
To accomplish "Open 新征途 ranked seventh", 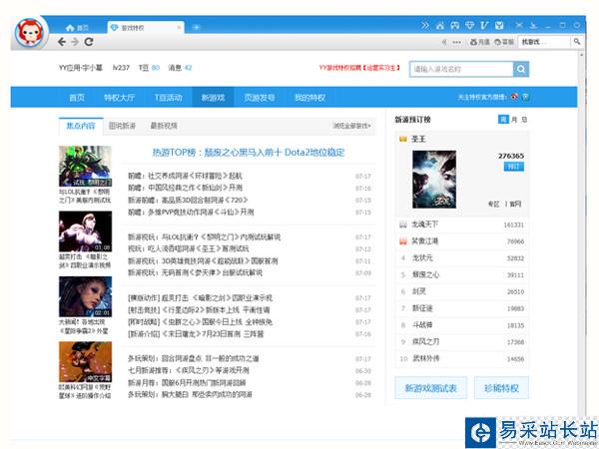I will [x=422, y=308].
